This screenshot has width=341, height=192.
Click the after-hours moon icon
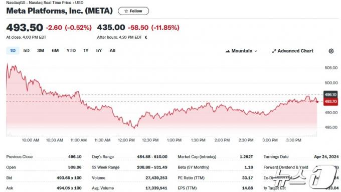click(x=146, y=37)
